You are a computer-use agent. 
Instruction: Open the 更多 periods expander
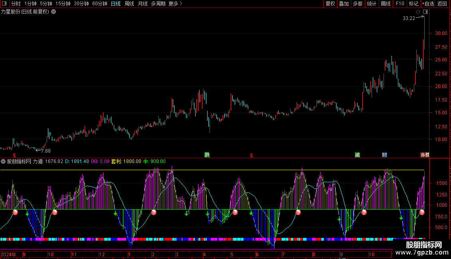(x=175, y=4)
